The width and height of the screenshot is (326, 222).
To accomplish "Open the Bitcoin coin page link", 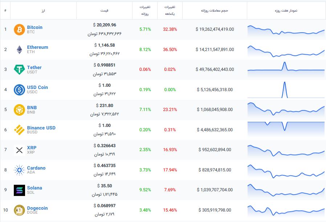I will point(35,27).
